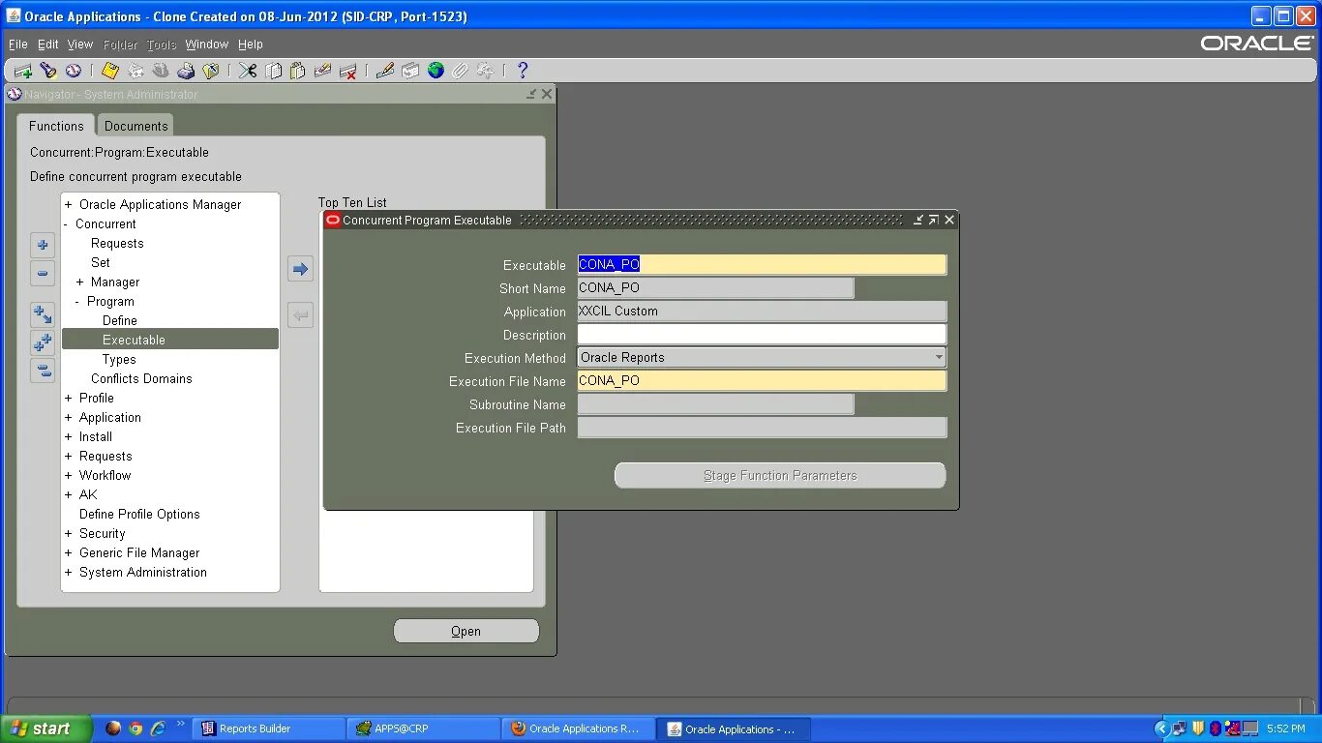Viewport: 1322px width, 743px height.
Task: Click the Cut scissors icon
Action: coord(248,71)
